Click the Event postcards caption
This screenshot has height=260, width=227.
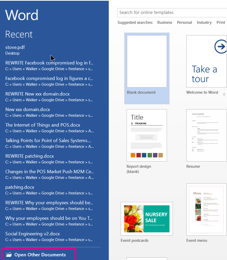135,240
